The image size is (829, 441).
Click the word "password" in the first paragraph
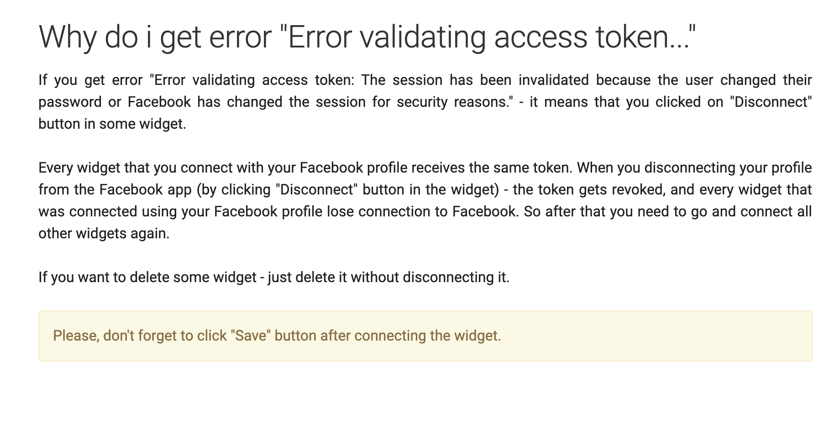70,102
